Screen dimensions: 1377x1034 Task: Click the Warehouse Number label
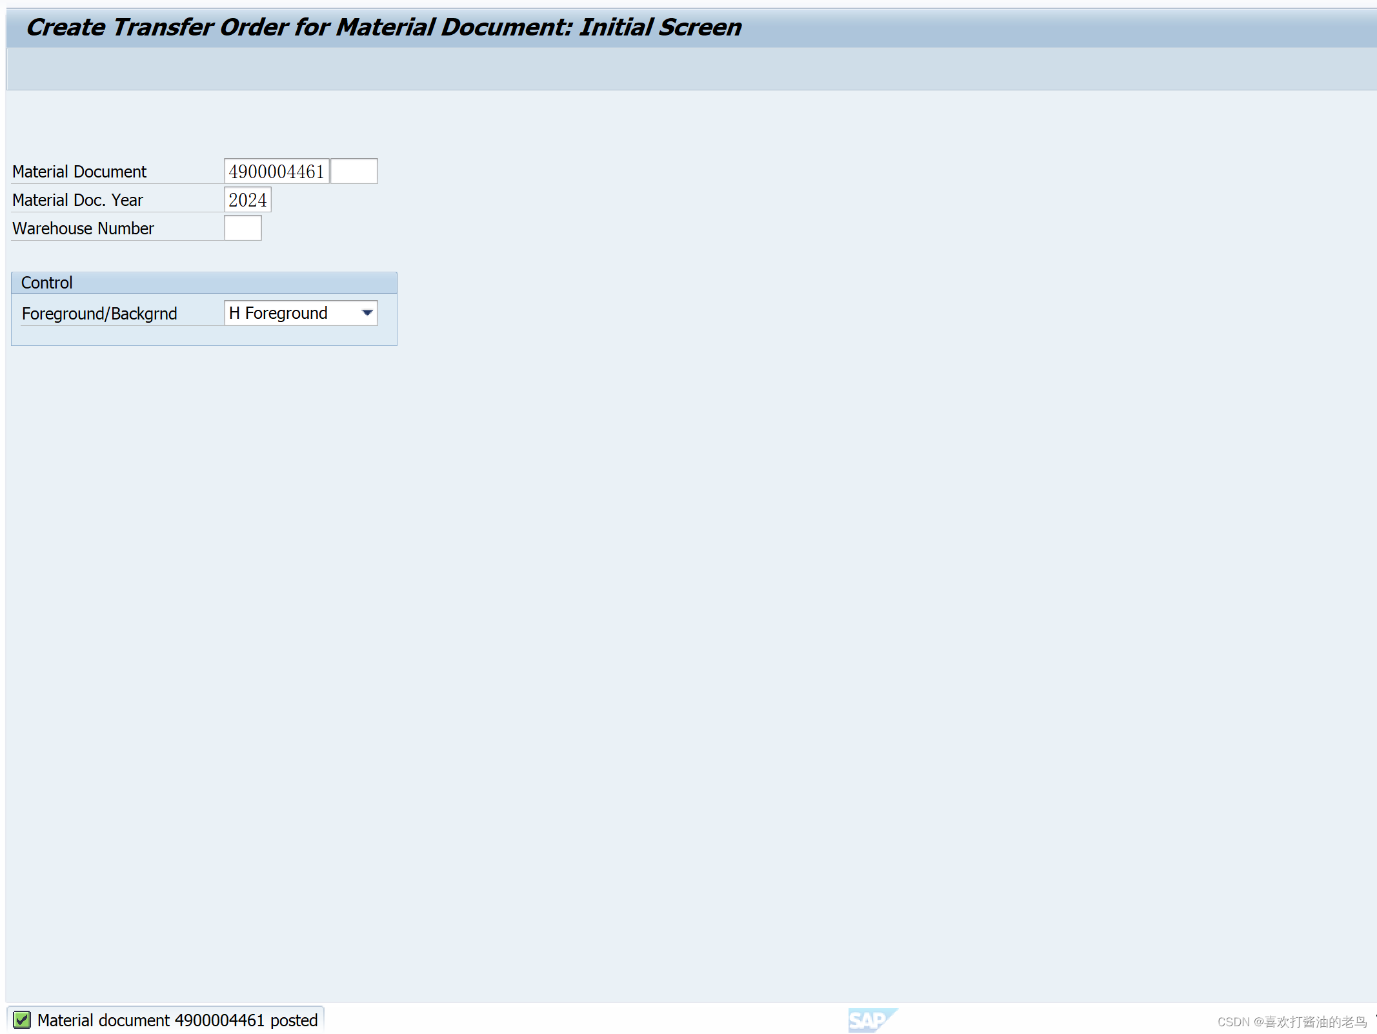(x=83, y=228)
